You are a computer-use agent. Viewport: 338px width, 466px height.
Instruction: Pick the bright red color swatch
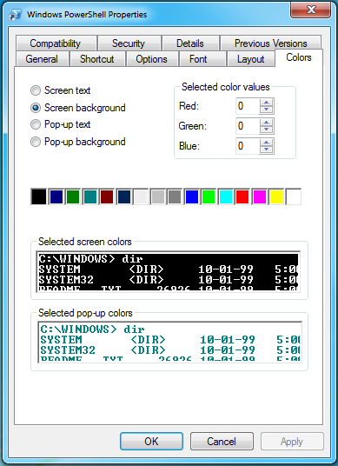242,196
